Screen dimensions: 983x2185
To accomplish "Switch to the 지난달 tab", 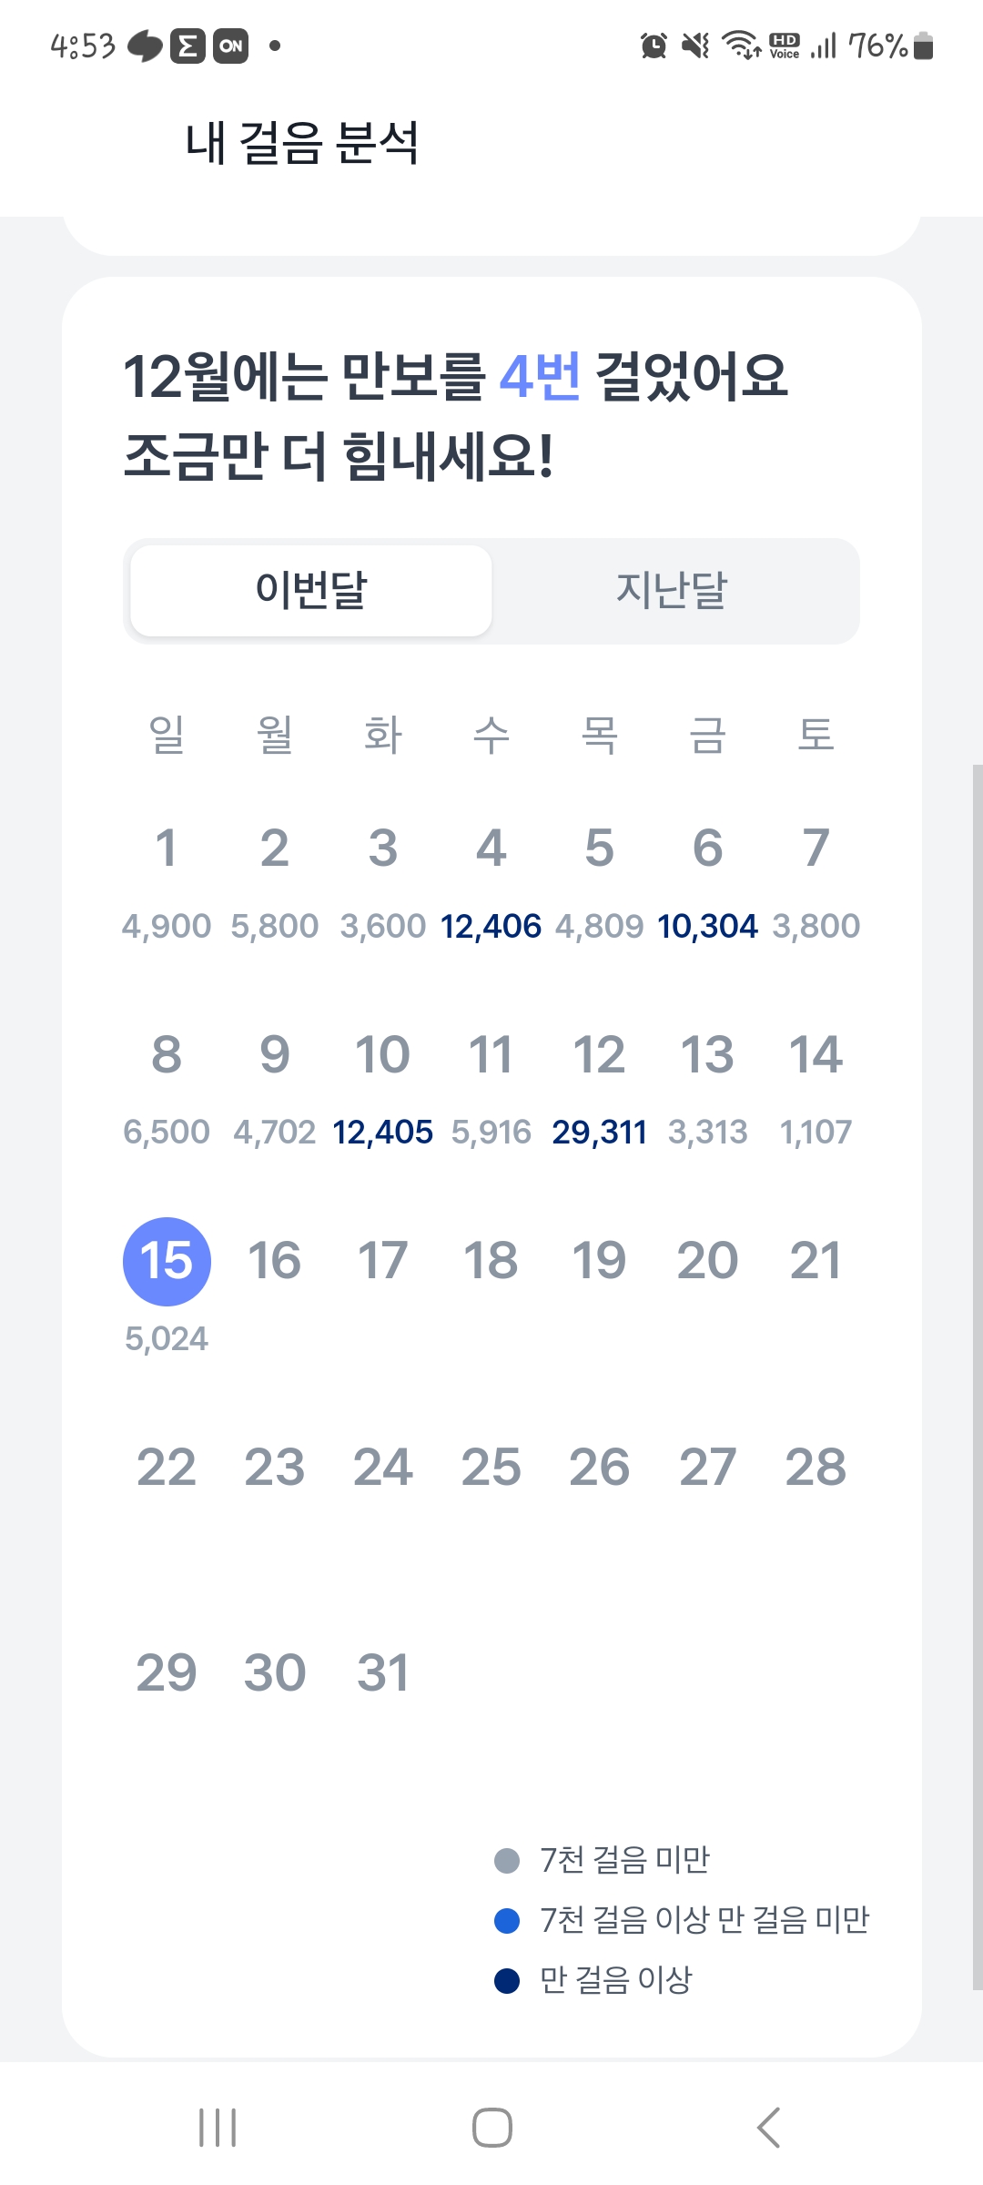I will [672, 590].
